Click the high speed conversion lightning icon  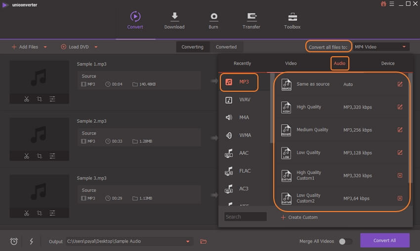click(31, 241)
